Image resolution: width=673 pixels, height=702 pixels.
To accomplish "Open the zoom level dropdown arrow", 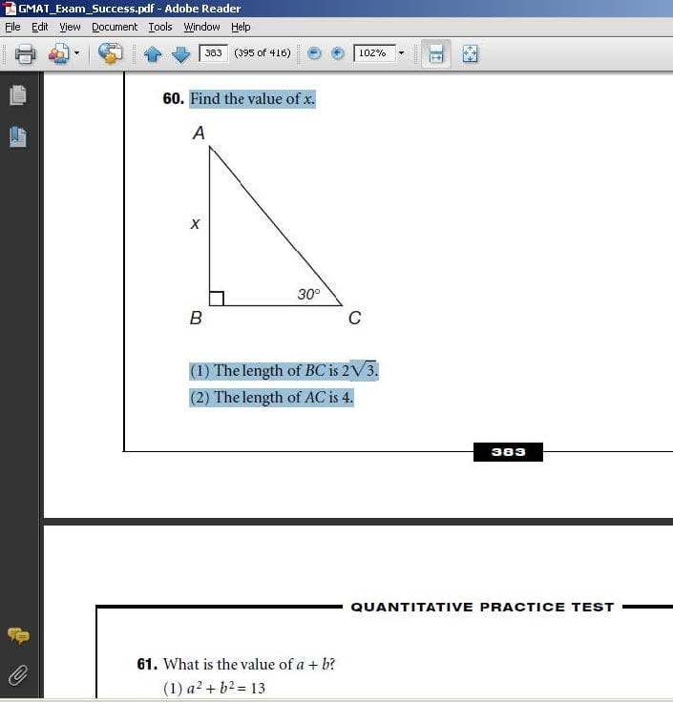I will pyautogui.click(x=401, y=52).
